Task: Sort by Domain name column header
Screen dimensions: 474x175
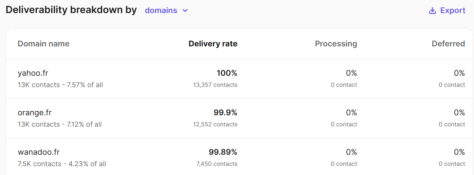Action: 44,44
